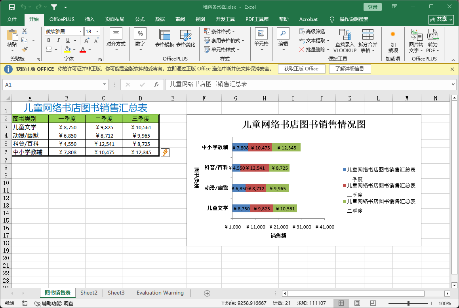The image size is (459, 308).
Task: Open the 数据 Data tab
Action: coord(160,19)
